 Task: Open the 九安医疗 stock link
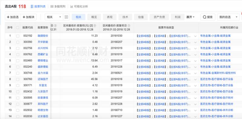tap(43, 92)
